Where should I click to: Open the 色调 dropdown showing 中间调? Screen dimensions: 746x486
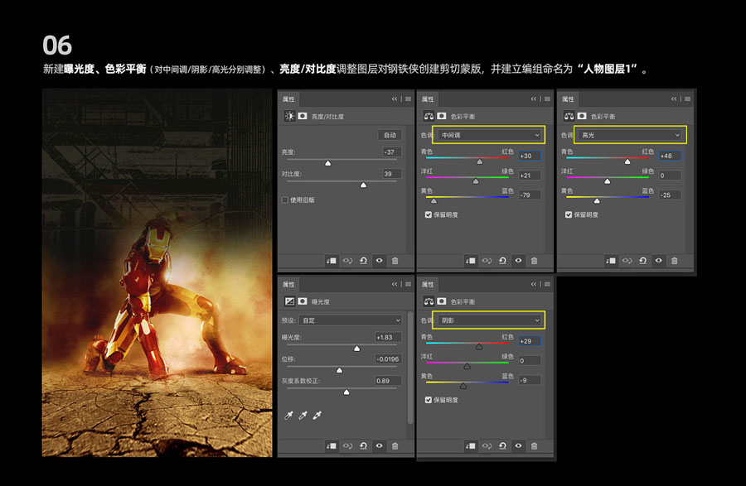(x=490, y=134)
